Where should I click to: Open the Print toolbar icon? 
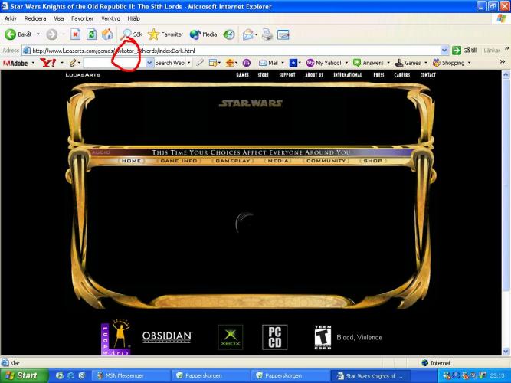click(267, 34)
